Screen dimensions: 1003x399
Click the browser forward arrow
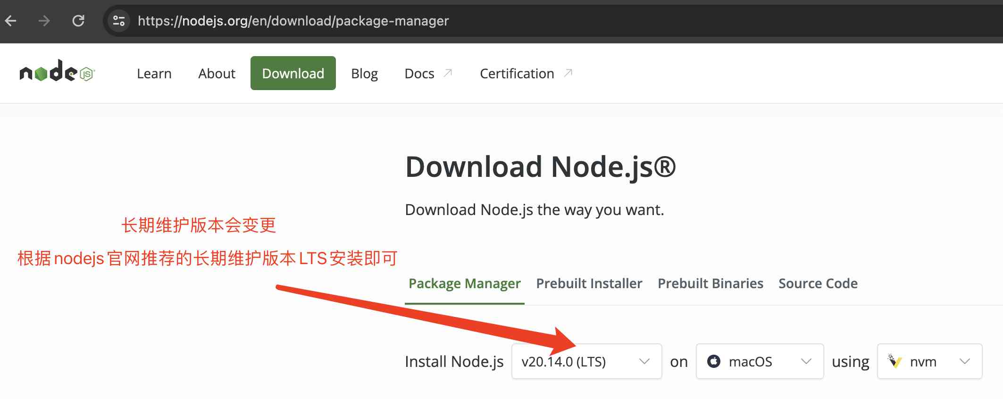(44, 21)
